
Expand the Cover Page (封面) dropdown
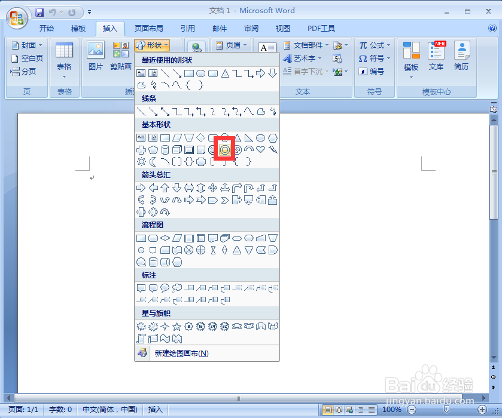[27, 45]
